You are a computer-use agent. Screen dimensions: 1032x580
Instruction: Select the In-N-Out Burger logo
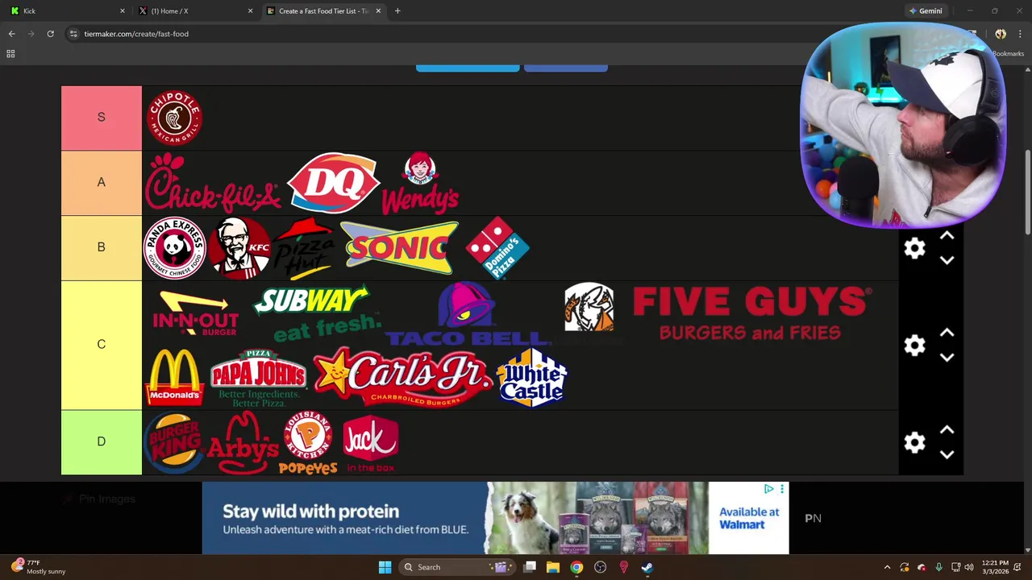click(x=195, y=313)
